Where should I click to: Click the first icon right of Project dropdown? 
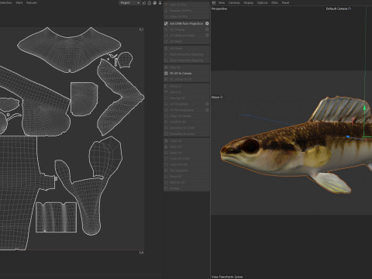(144, 3)
